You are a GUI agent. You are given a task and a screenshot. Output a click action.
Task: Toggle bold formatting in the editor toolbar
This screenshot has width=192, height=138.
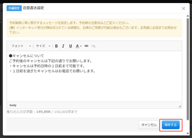pyautogui.click(x=56, y=46)
